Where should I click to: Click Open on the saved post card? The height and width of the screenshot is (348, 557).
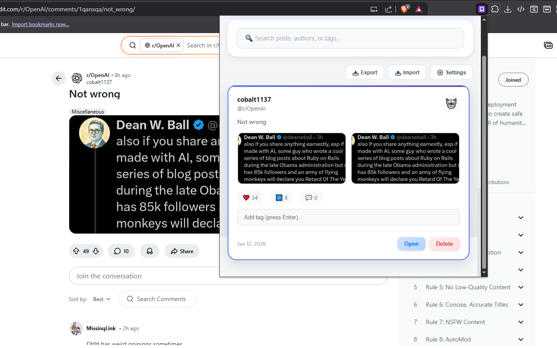pyautogui.click(x=411, y=244)
